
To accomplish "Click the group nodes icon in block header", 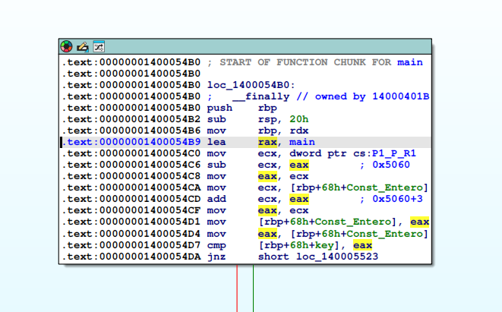I will click(98, 47).
